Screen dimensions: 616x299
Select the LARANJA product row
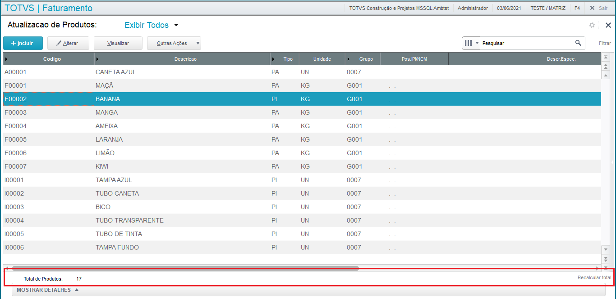coord(302,139)
